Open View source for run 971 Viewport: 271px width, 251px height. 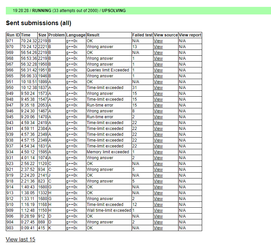158,41
